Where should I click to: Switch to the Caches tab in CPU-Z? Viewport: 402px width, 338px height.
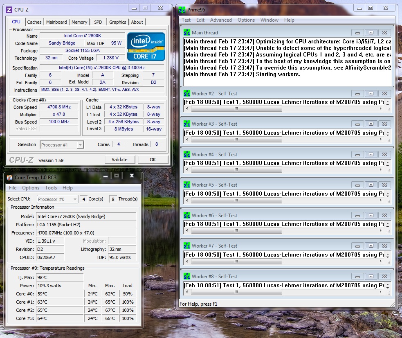point(34,22)
